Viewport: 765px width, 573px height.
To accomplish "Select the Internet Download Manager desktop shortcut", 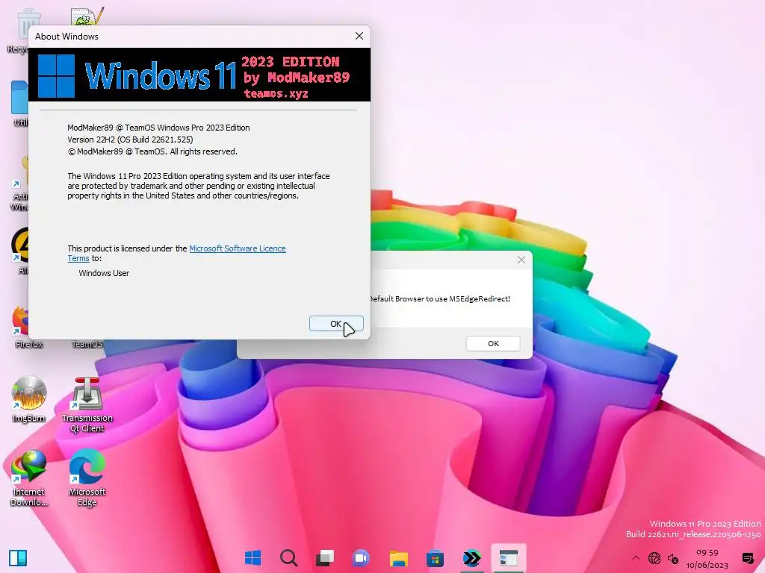I will [x=29, y=478].
